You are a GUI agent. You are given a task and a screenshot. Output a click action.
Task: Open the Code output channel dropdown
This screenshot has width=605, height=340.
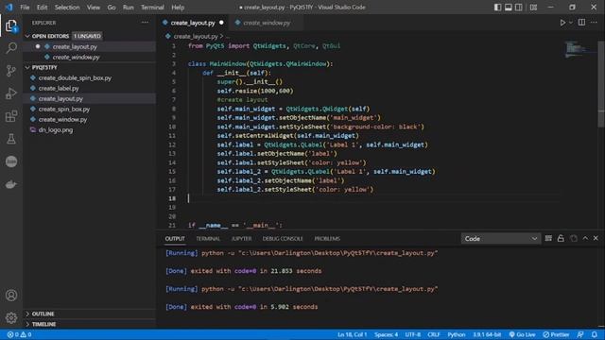(500, 239)
